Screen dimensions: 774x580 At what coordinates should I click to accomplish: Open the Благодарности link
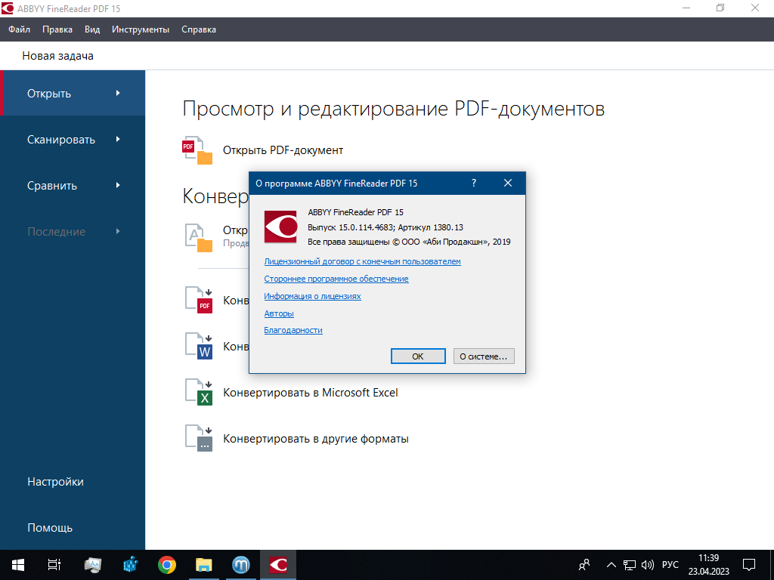pyautogui.click(x=293, y=330)
